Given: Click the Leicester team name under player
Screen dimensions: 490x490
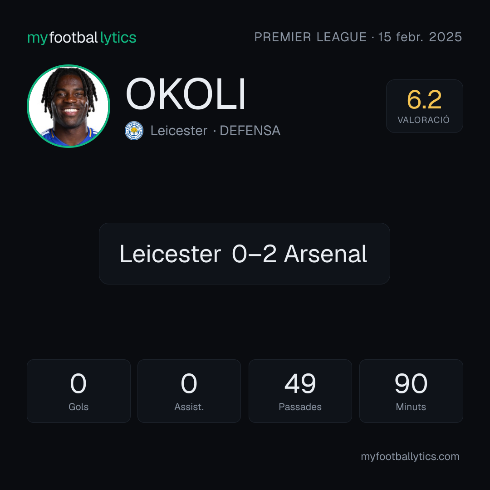Looking at the screenshot, I should click(179, 131).
